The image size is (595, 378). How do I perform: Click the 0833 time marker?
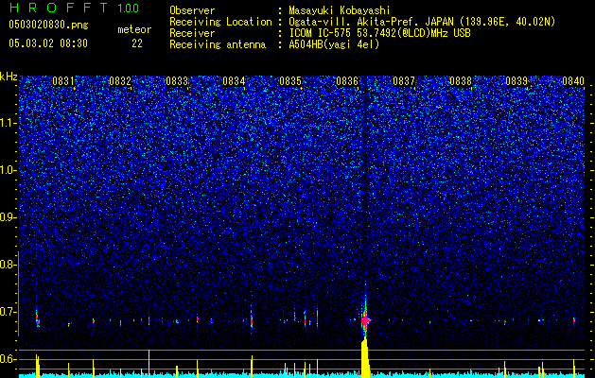(x=177, y=81)
